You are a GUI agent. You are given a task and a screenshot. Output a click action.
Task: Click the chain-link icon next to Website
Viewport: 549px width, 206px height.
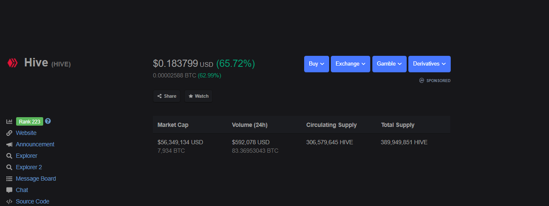click(9, 133)
